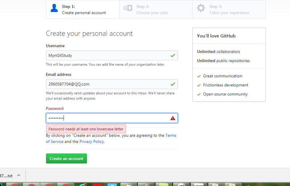Viewport: 290px width, 186px height.
Task: Click checkmark icon beside Great communication
Action: 199,76
